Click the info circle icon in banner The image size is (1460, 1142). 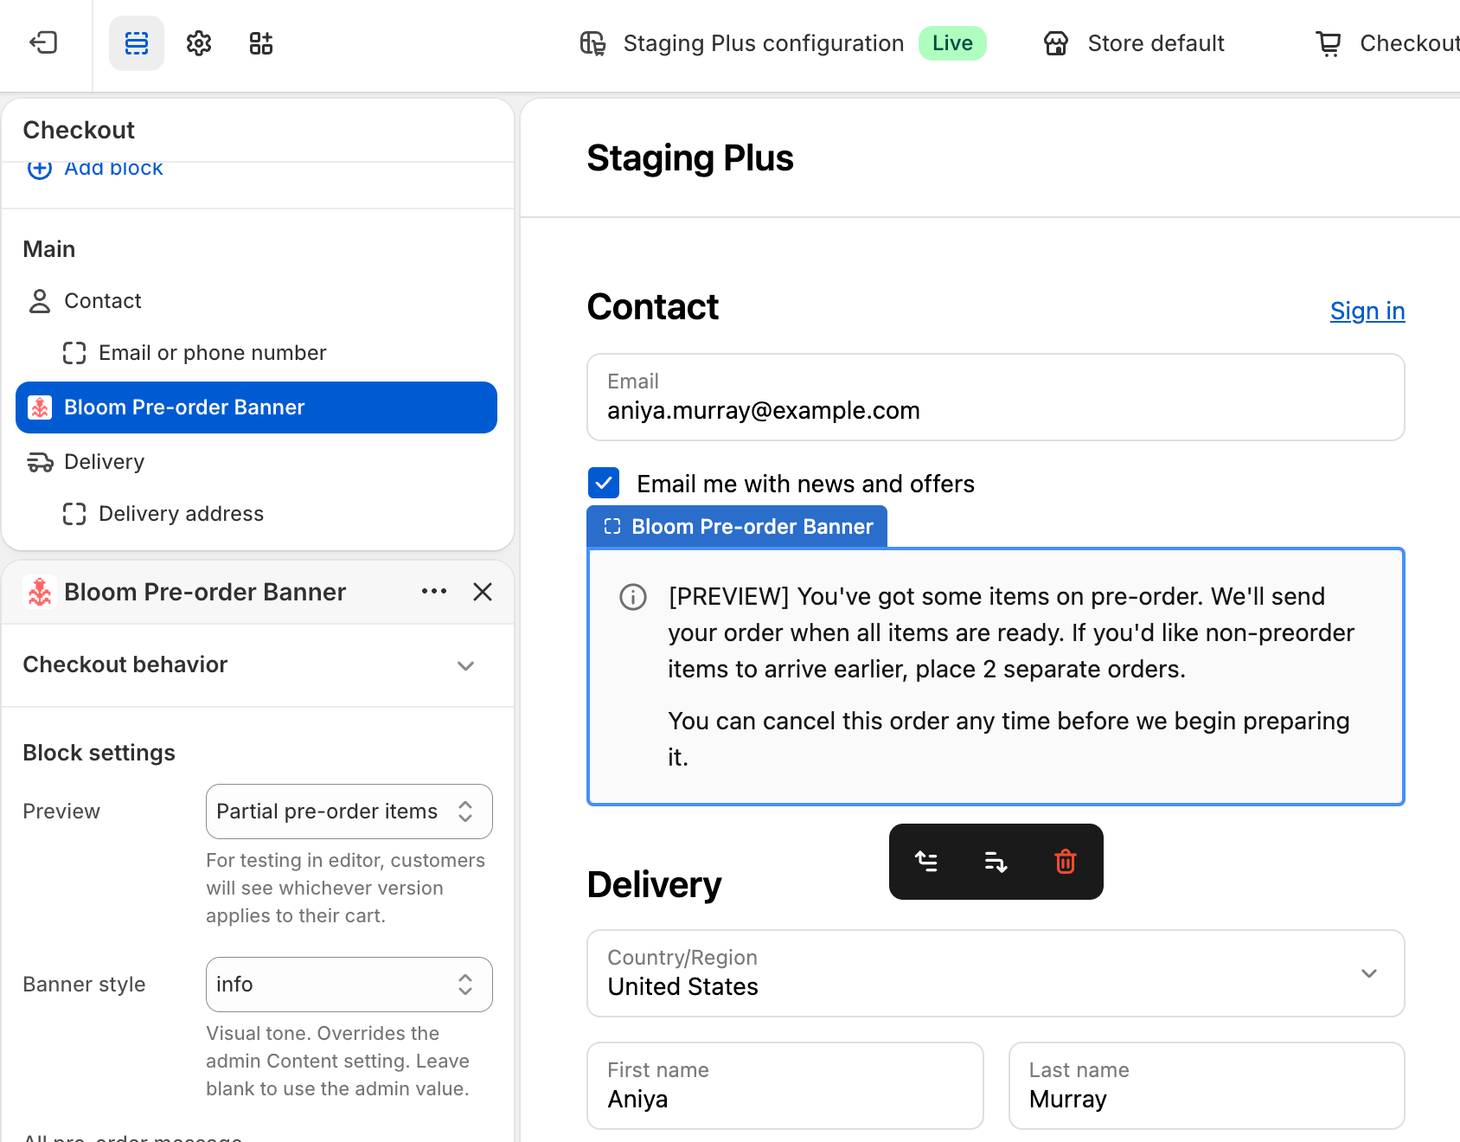(633, 597)
